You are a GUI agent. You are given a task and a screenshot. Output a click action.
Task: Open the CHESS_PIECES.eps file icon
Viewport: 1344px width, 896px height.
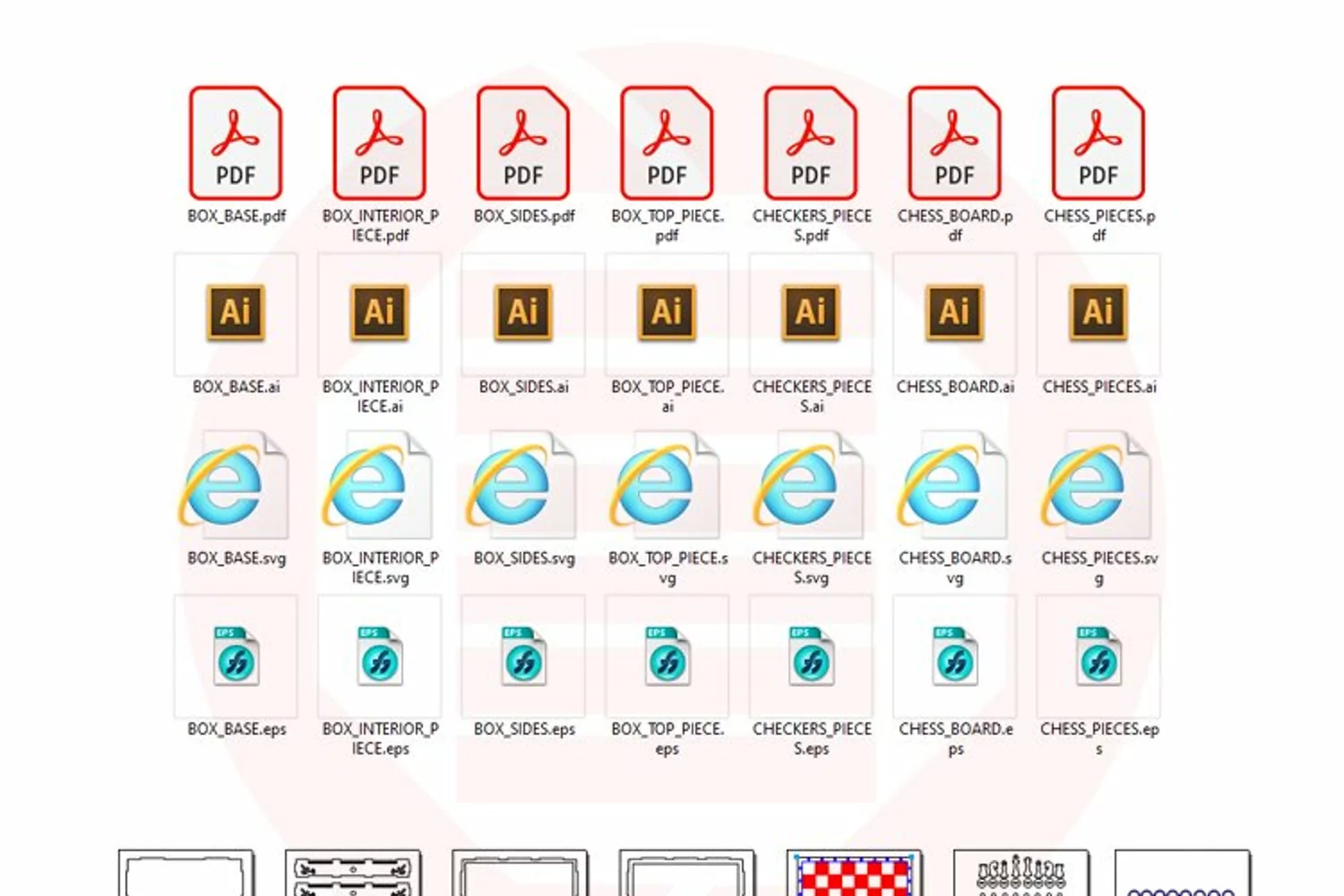1098,657
